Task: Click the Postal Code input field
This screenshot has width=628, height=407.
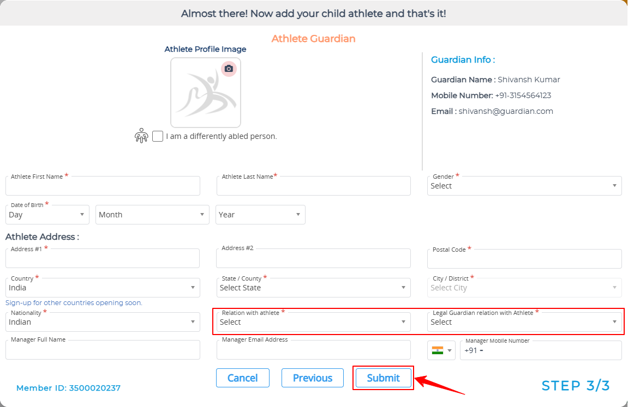Action: [524, 259]
